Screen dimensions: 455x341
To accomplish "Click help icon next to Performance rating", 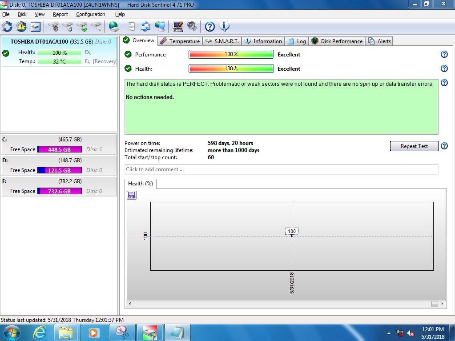I will point(444,54).
